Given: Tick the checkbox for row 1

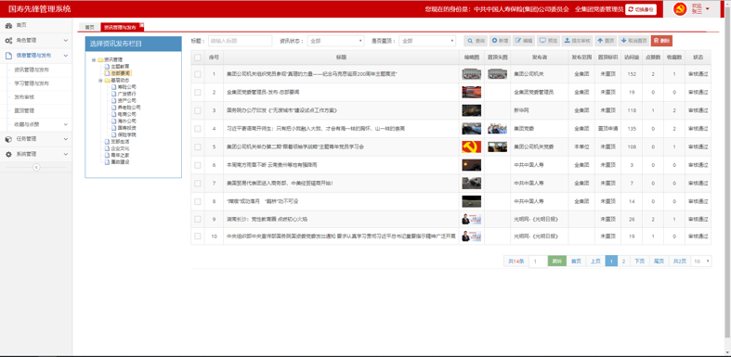Looking at the screenshot, I should point(198,74).
